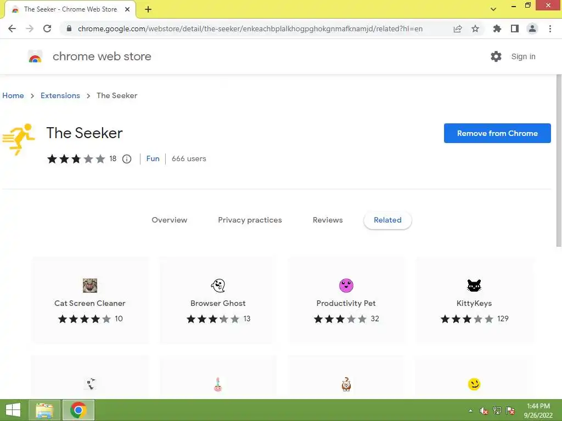Viewport: 562px width, 421px height.
Task: Open the pink cupcake extension card
Action: 218,378
